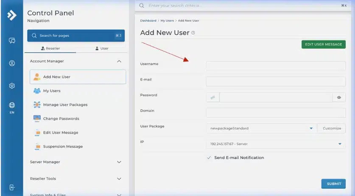355x196 pixels.
Task: Click the magnifier icon in Search for pages
Action: 34,36
